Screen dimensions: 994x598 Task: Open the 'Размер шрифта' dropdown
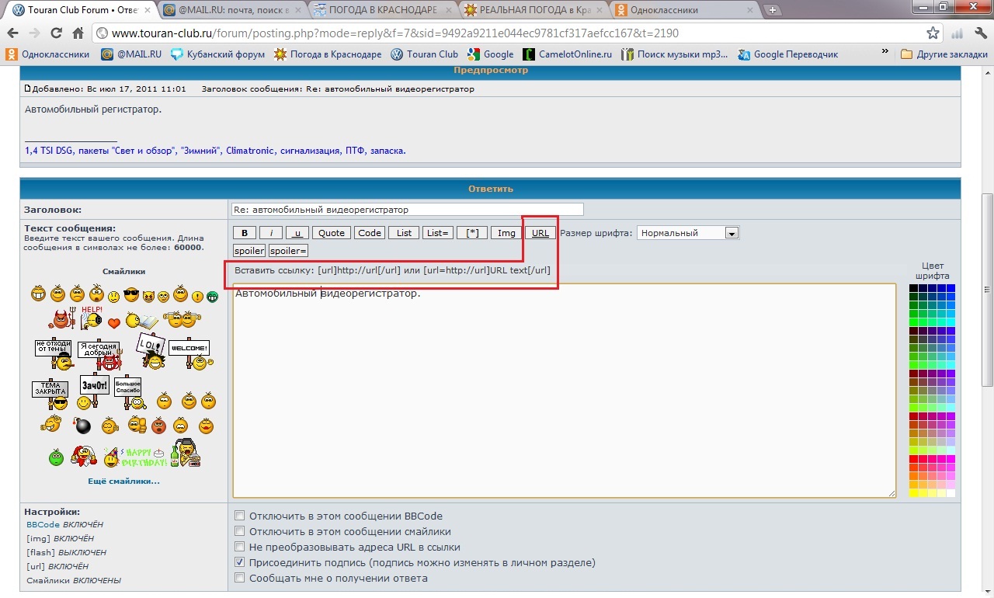point(688,233)
